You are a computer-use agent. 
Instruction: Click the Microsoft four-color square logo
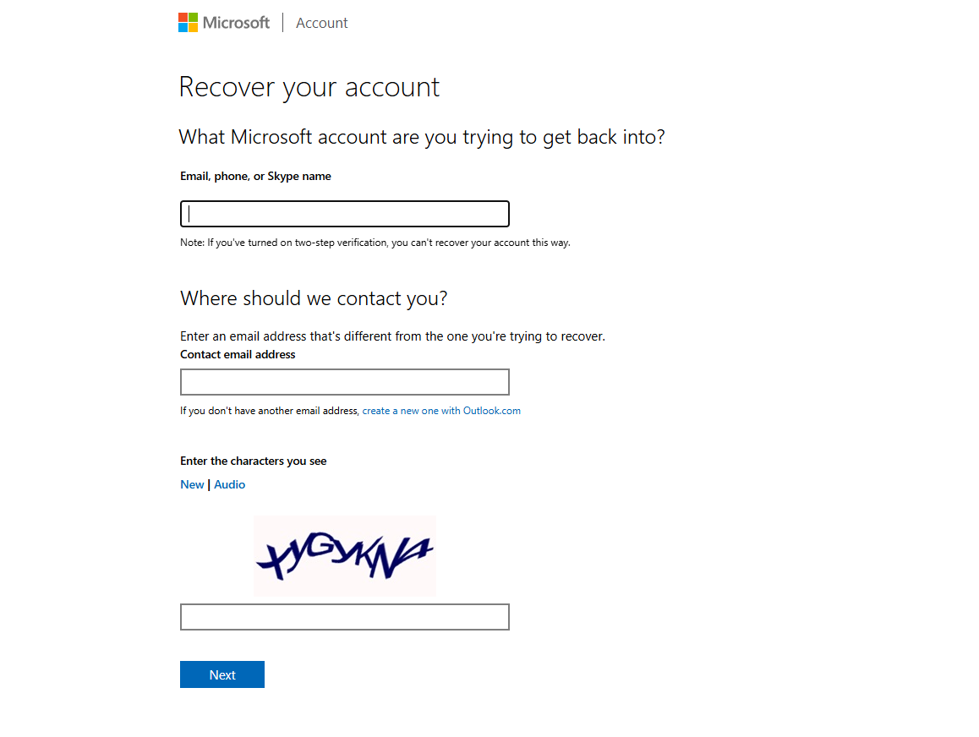tap(188, 23)
